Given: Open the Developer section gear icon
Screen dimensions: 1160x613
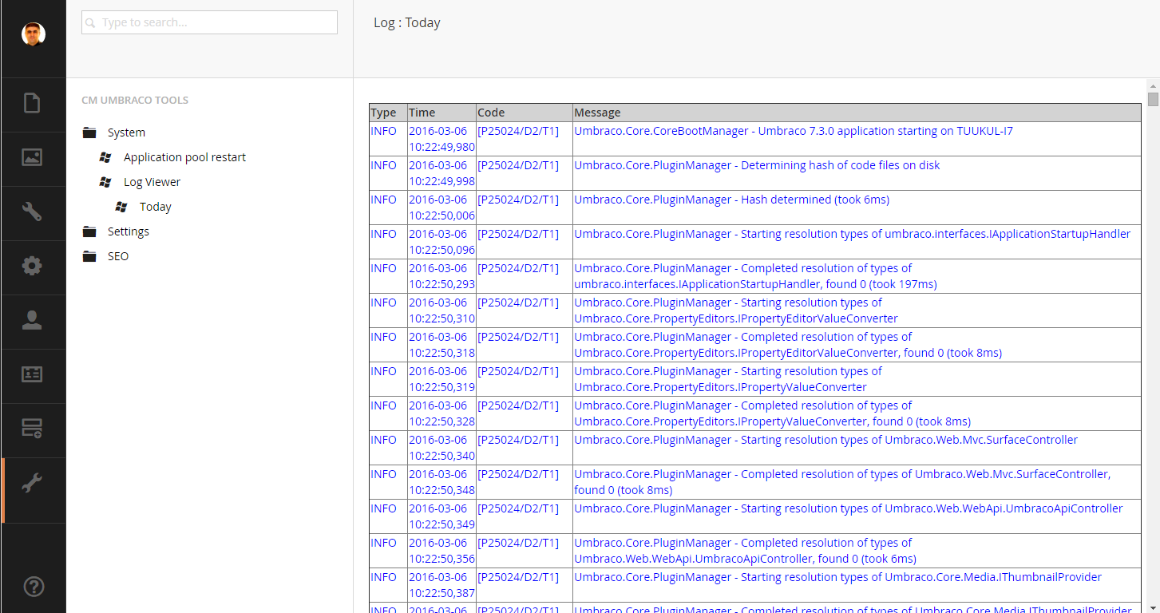Looking at the screenshot, I should click(32, 266).
